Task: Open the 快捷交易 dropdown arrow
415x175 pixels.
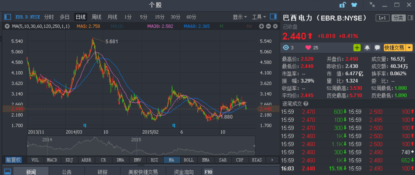Action: point(409,48)
